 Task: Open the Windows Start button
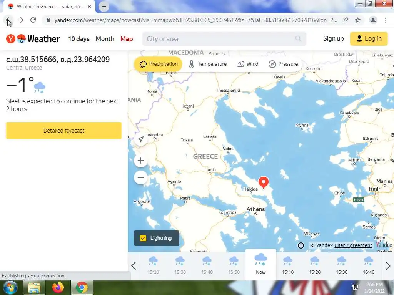click(10, 287)
